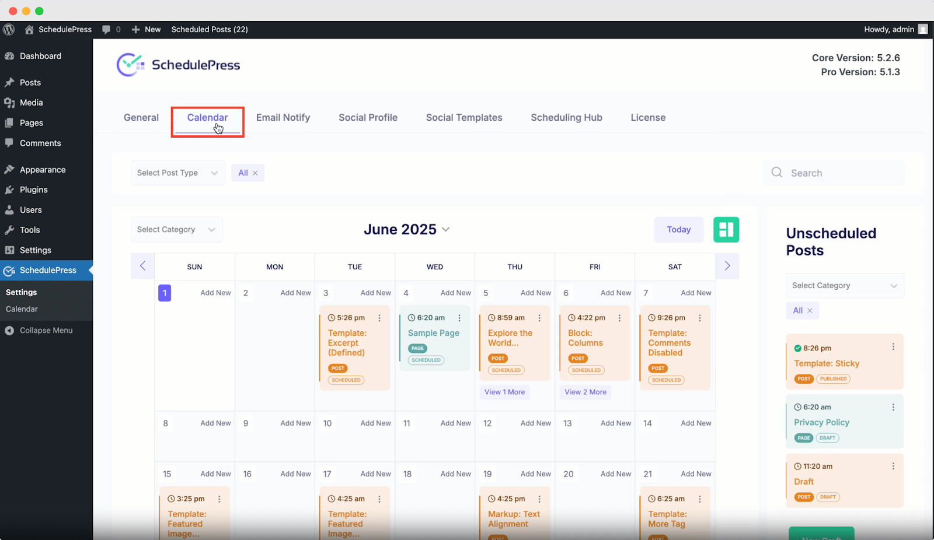Remove the All post type filter tag
The width and height of the screenshot is (934, 540).
click(x=255, y=173)
